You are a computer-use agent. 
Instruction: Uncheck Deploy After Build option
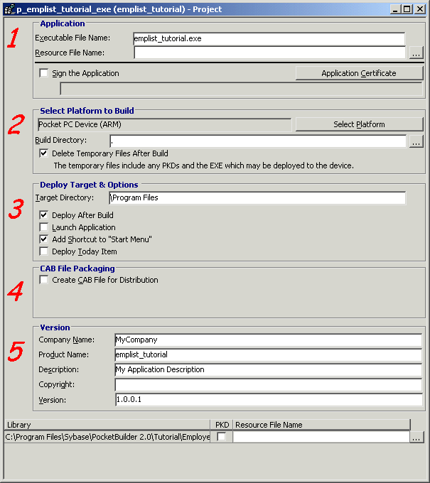44,215
